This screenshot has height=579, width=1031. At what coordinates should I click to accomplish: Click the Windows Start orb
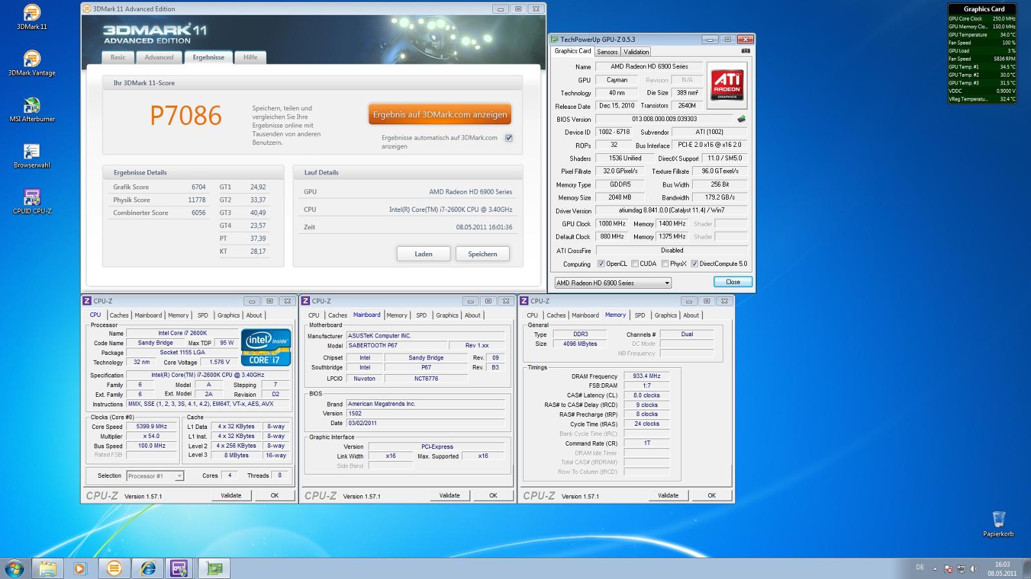click(x=14, y=569)
